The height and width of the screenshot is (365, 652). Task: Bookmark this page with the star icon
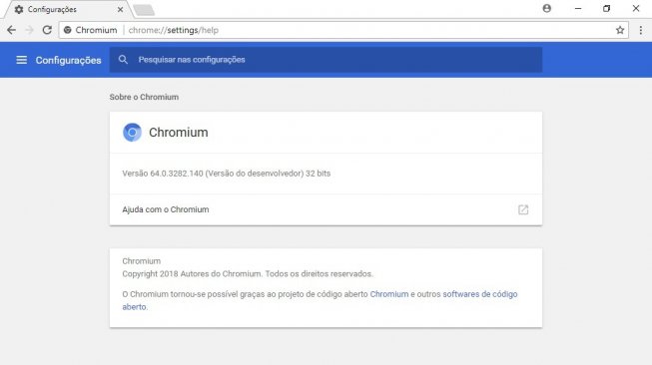pyautogui.click(x=620, y=30)
